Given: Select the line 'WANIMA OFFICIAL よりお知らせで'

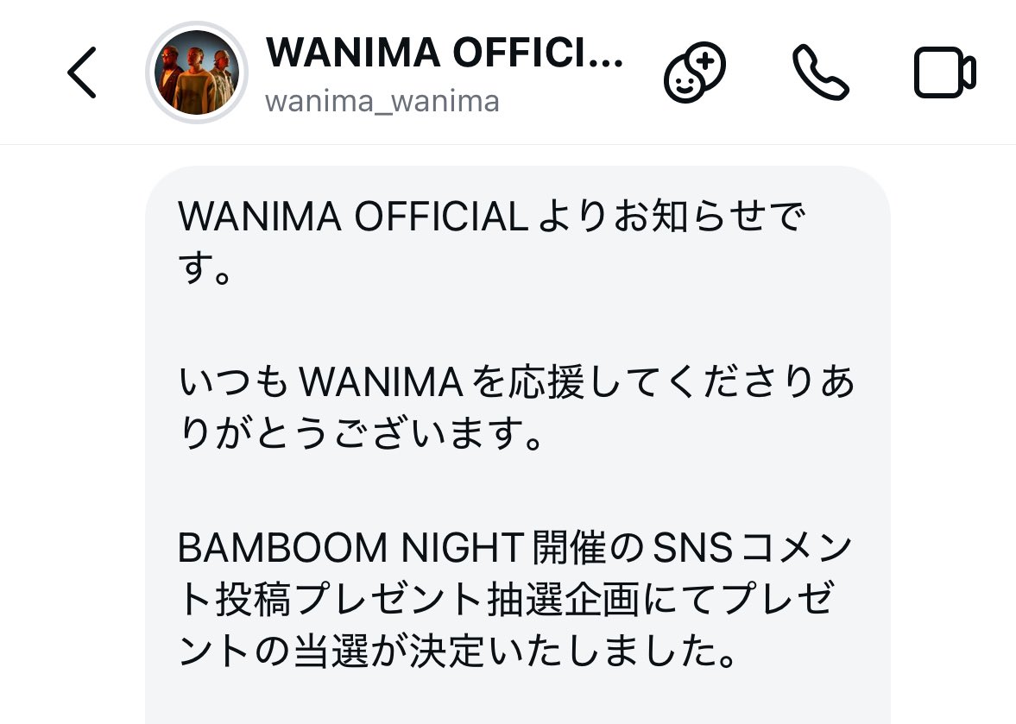Looking at the screenshot, I should [x=491, y=217].
